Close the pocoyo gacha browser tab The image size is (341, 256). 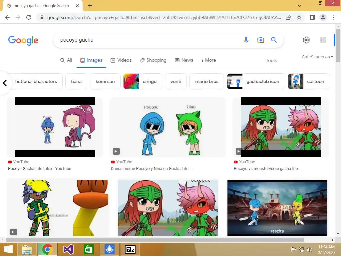77,6
